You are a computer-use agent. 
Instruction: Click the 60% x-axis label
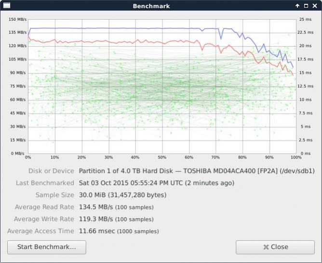click(x=189, y=158)
